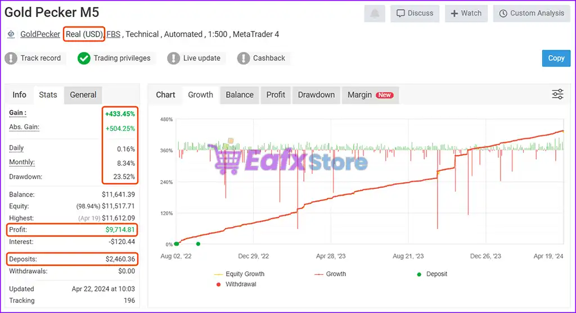
Task: Open Custom Analysis
Action: [x=532, y=13]
